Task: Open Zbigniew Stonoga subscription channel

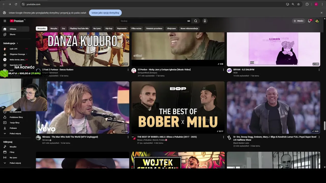Action: tap(15, 54)
